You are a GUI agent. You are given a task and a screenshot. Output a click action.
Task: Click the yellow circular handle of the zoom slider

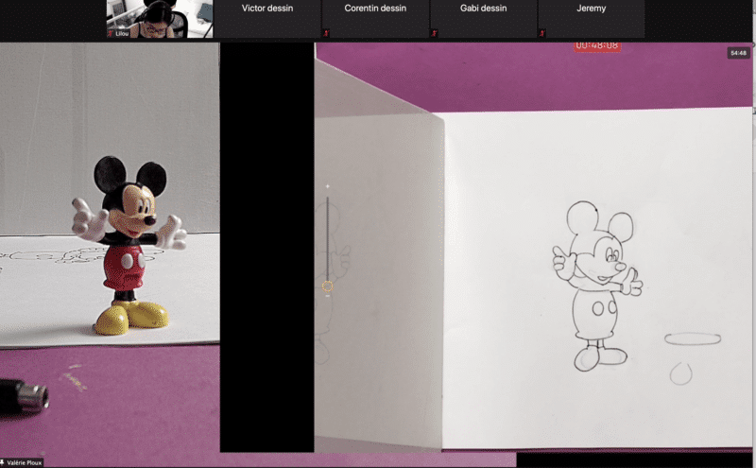(327, 286)
